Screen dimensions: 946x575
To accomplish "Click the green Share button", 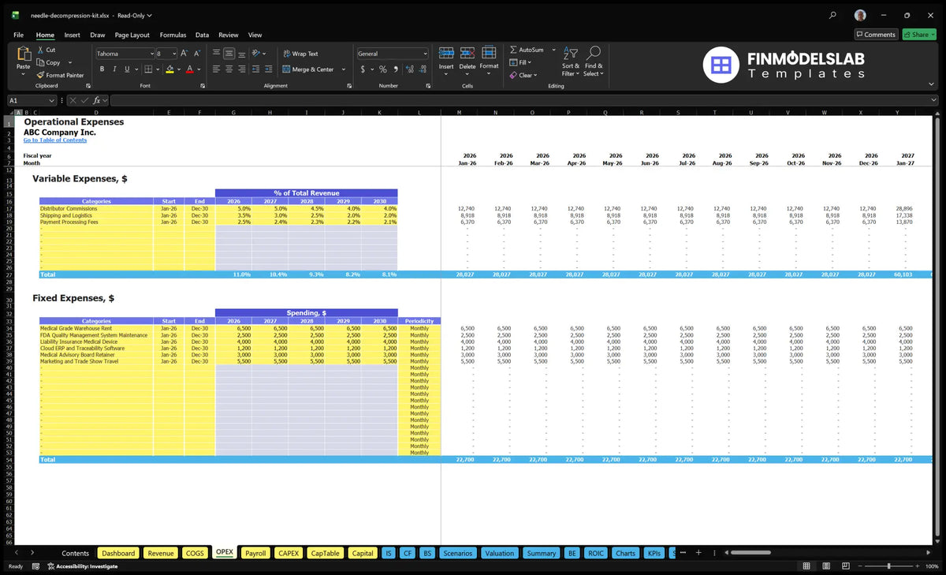I will (x=919, y=35).
